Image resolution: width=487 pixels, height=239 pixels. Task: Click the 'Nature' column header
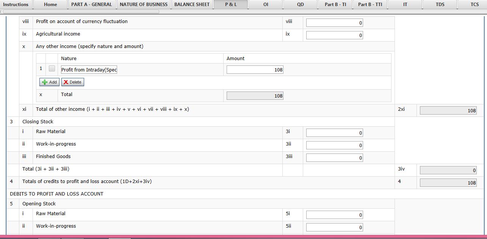(69, 58)
